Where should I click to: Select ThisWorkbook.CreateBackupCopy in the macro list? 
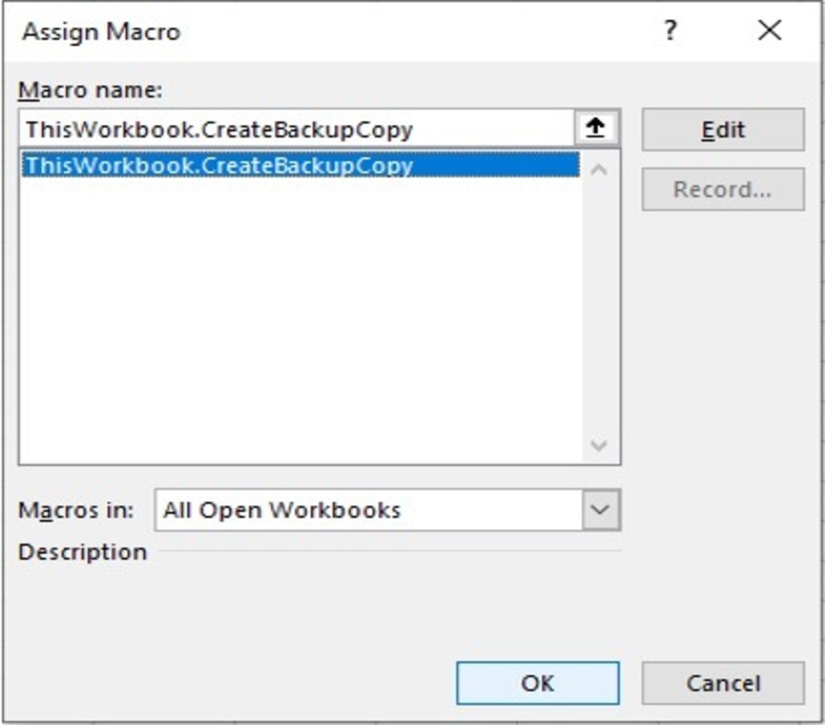(x=300, y=166)
